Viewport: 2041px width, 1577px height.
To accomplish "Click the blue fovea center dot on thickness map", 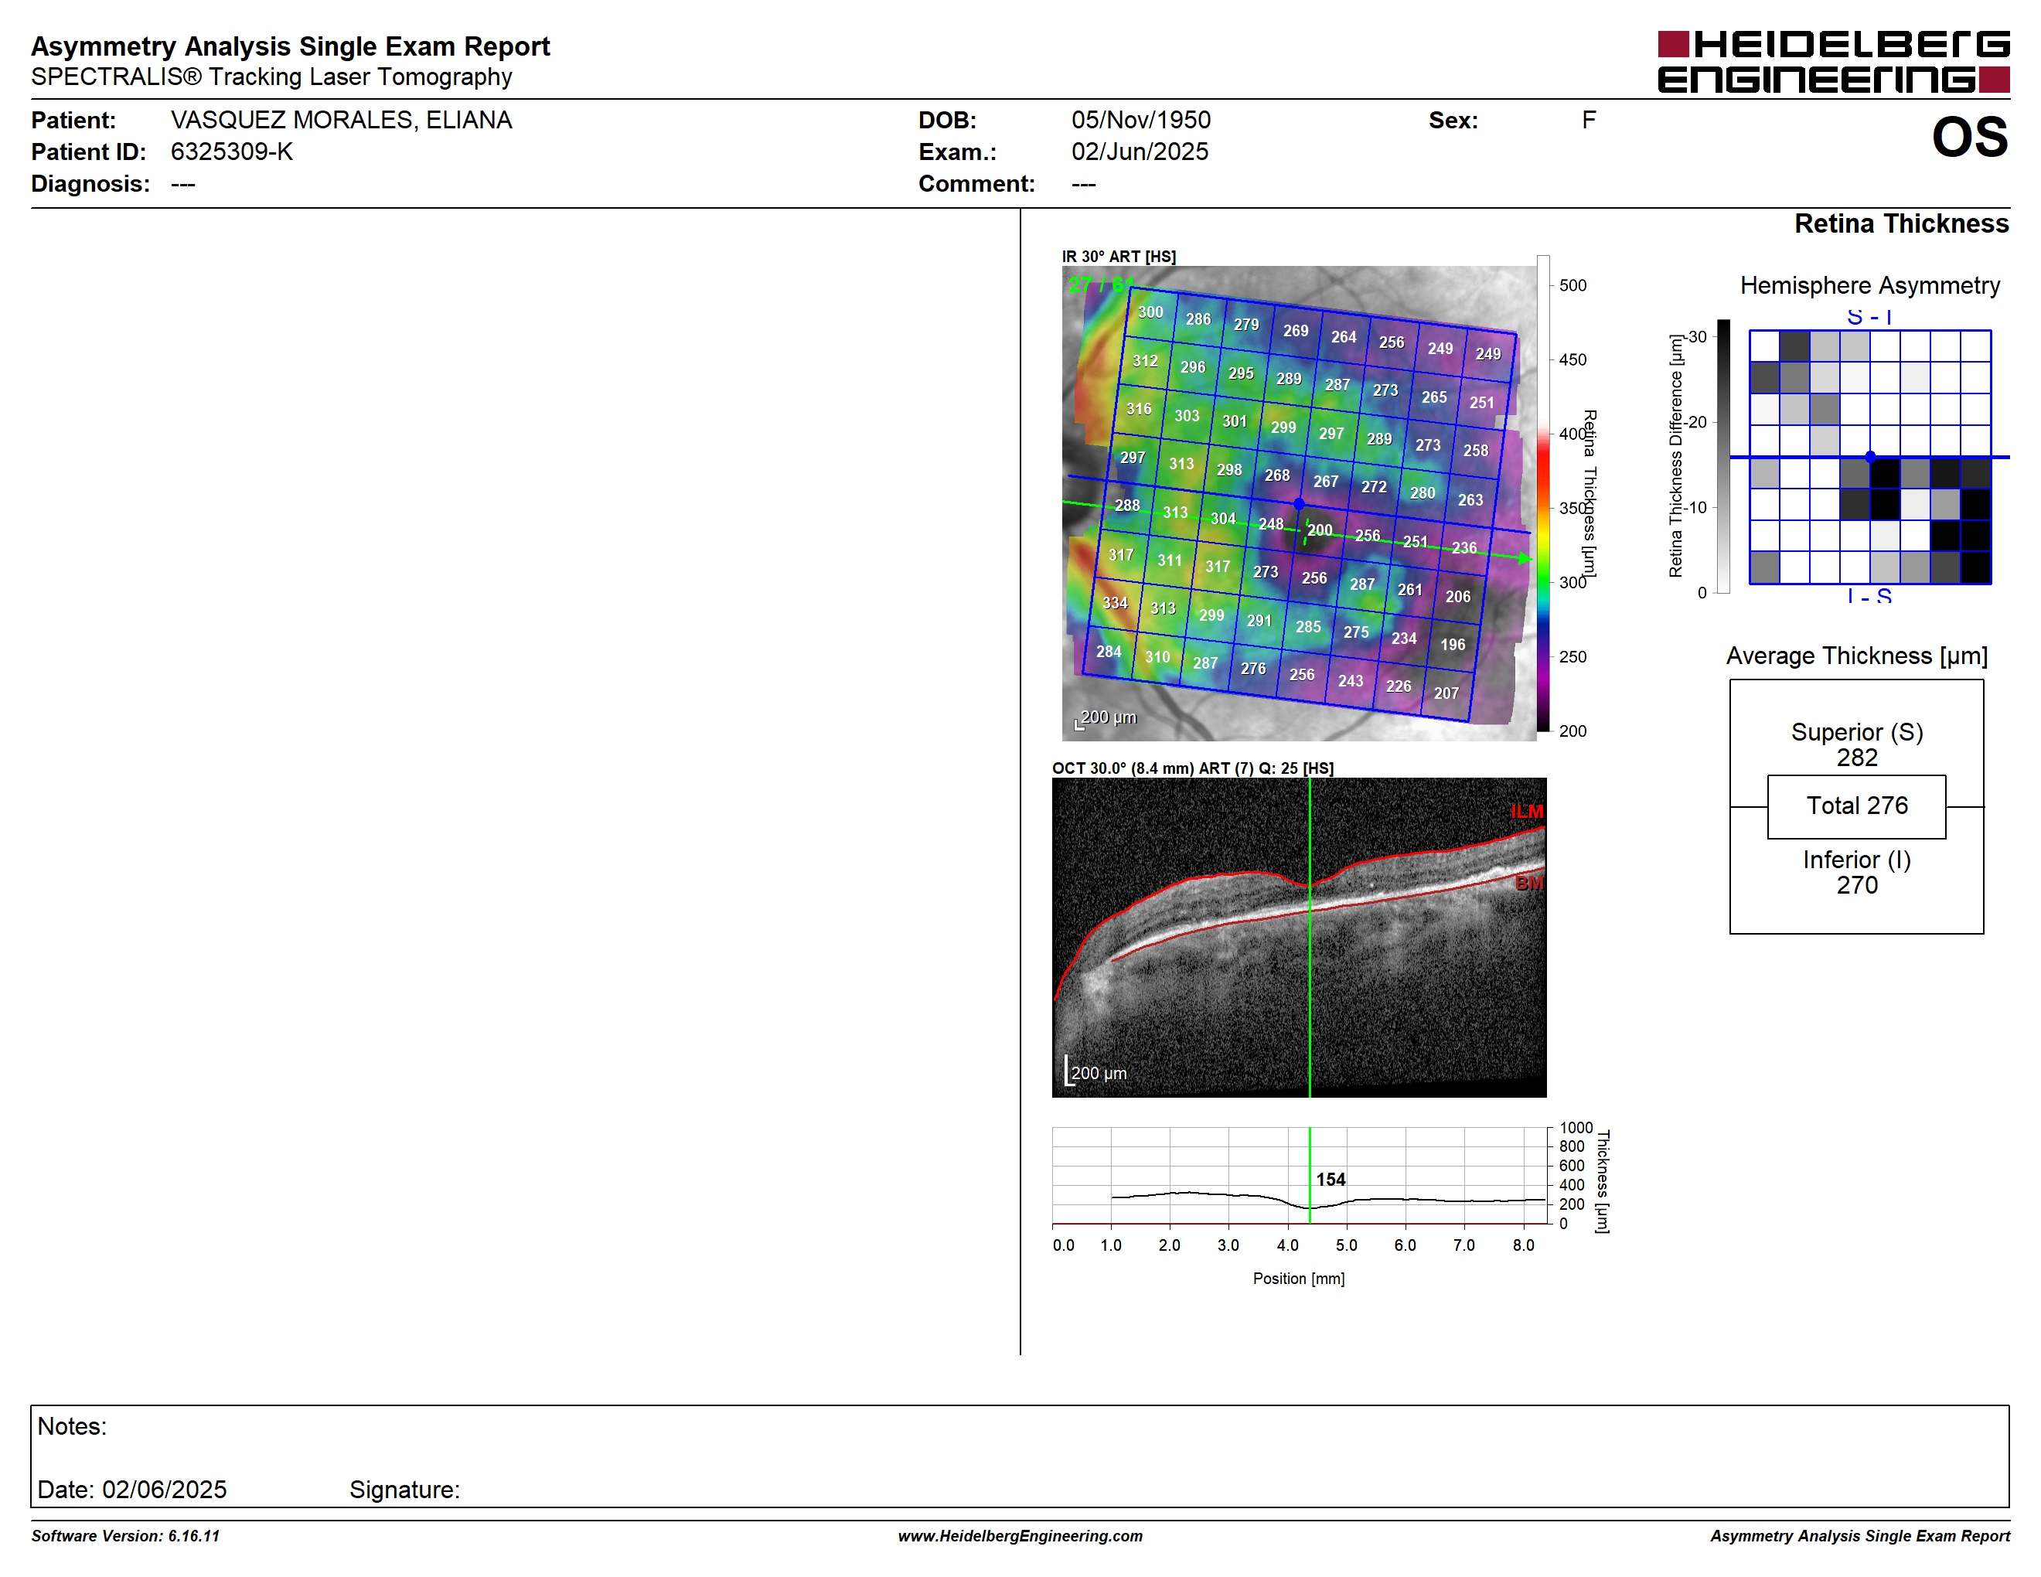I will [1299, 503].
